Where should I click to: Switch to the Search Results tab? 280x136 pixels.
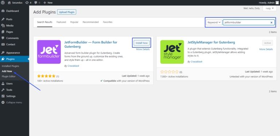(x=44, y=22)
